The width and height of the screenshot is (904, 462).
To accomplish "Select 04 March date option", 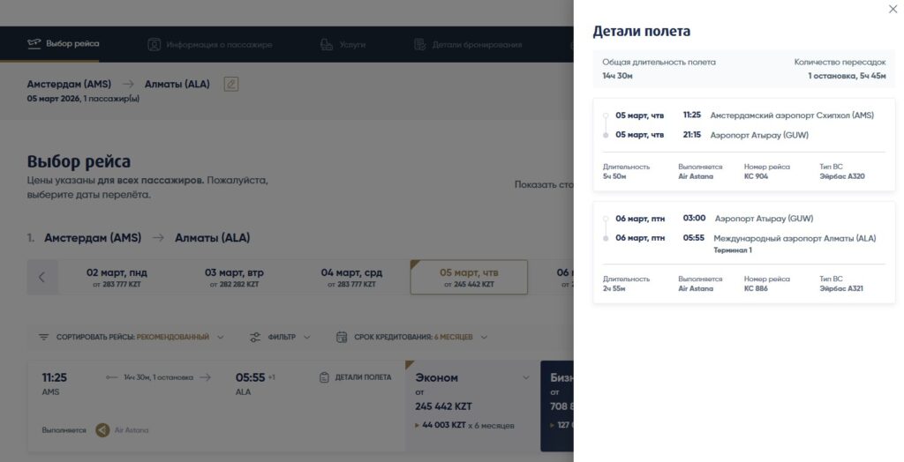I will [350, 278].
